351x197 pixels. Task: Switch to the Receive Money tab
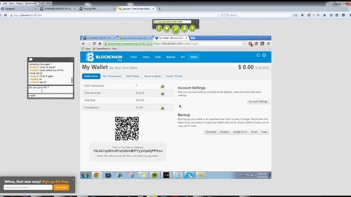152,76
